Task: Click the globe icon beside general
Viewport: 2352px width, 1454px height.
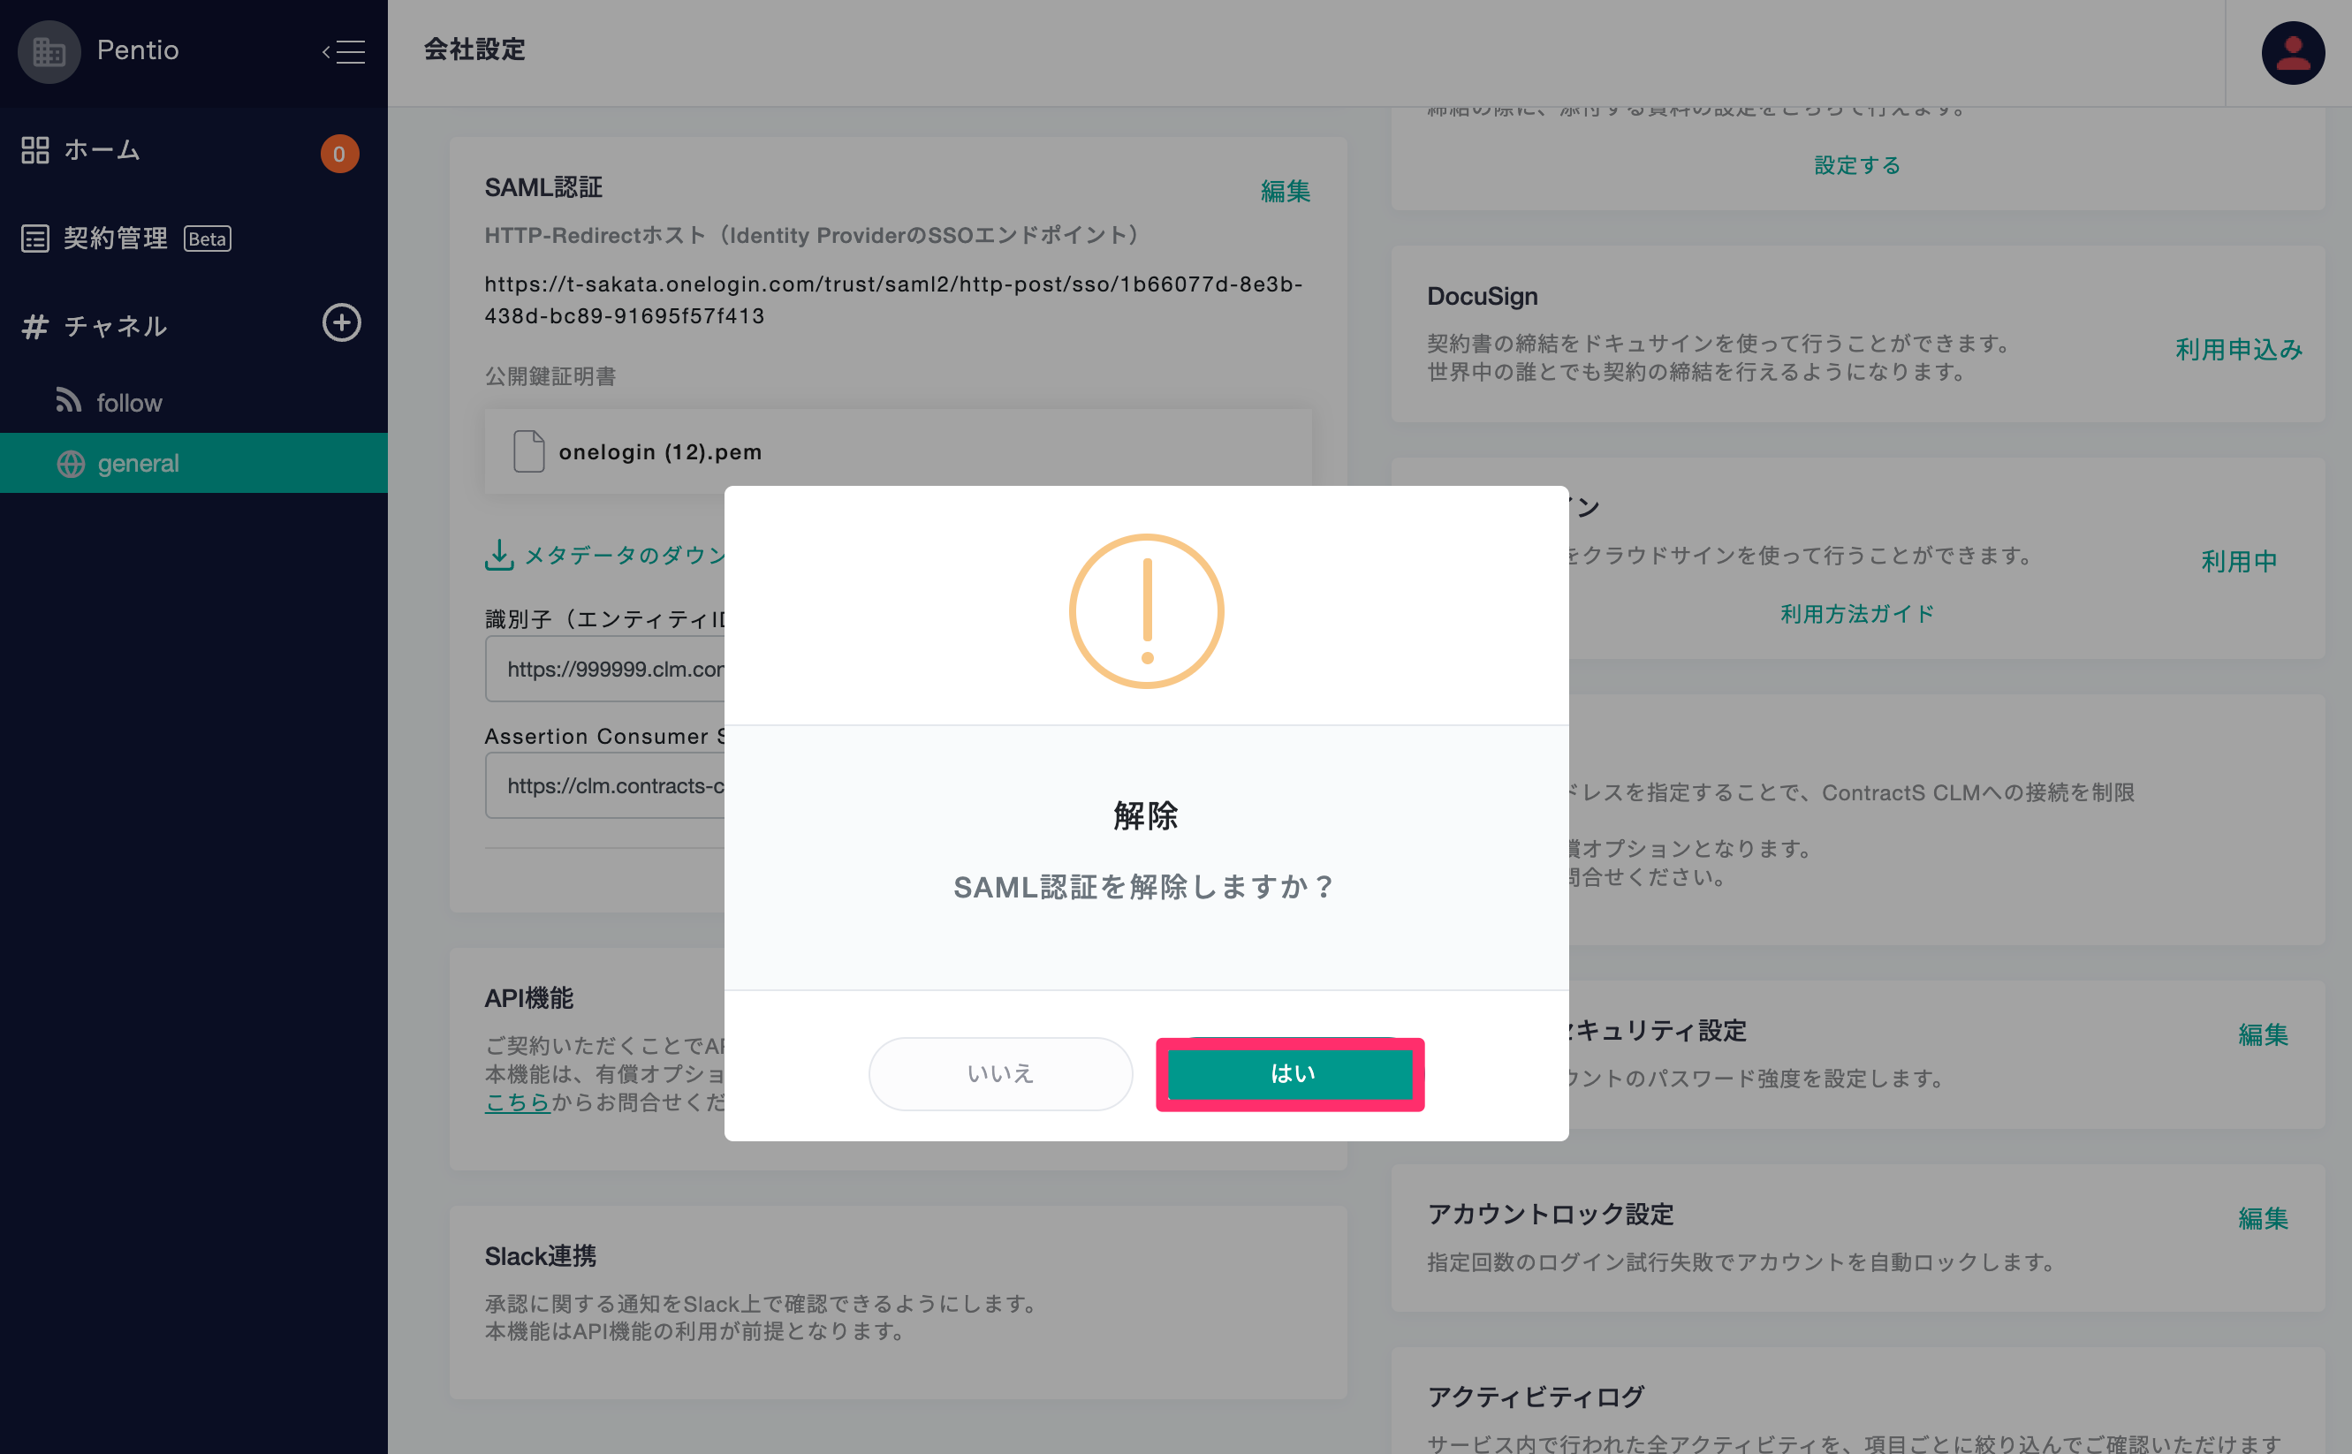Action: [x=70, y=464]
